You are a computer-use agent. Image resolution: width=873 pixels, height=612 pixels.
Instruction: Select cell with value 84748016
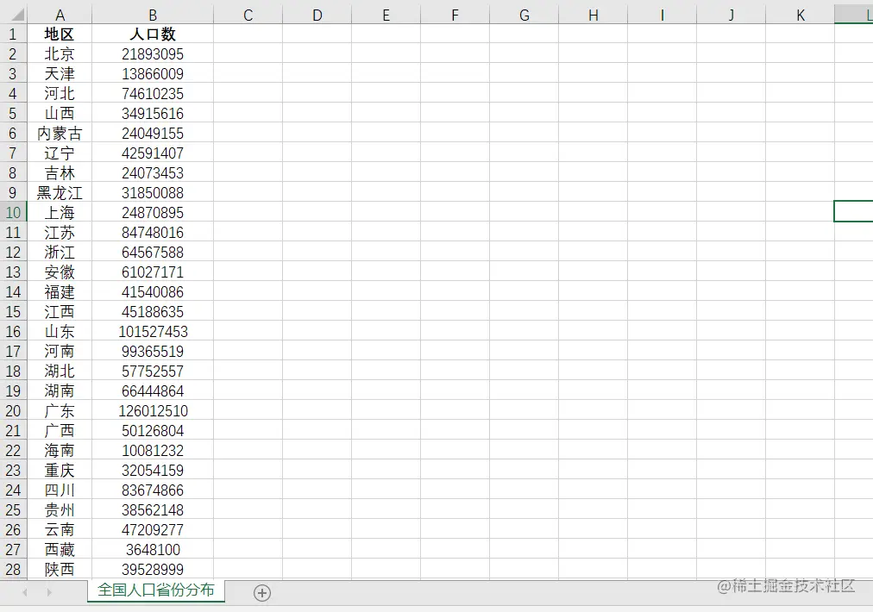click(x=153, y=233)
